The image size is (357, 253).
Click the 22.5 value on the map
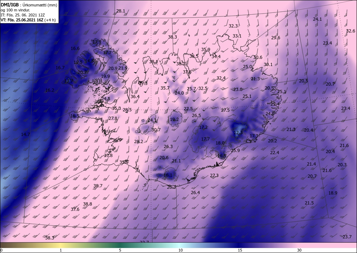(x=188, y=109)
